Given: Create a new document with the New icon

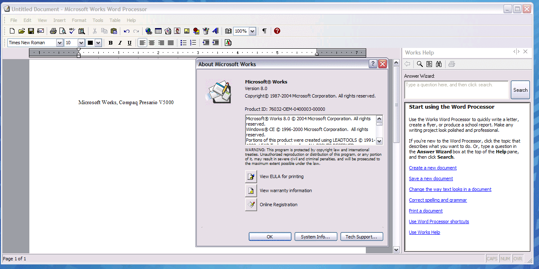Looking at the screenshot, I should click(12, 31).
